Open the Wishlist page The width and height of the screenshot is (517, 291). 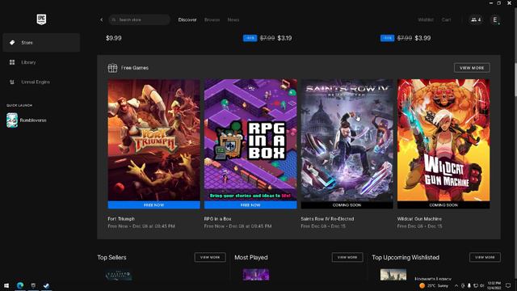(426, 19)
